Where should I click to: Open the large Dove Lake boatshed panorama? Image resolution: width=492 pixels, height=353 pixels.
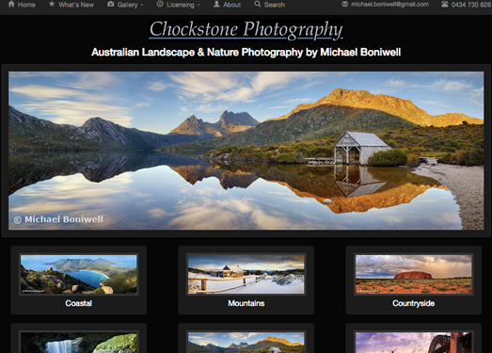click(246, 151)
